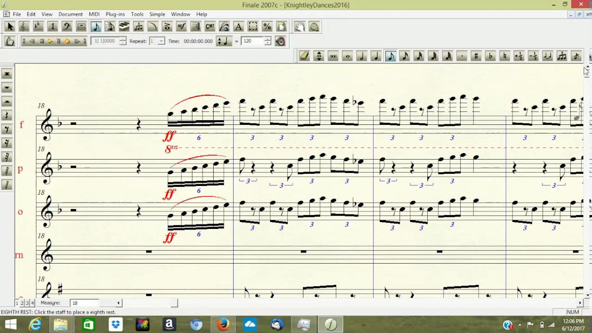This screenshot has width=592, height=333.
Task: Choose the whole note duration
Action: pos(347,56)
